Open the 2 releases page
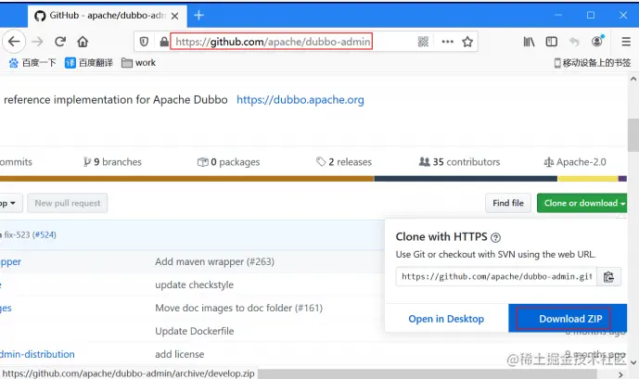The width and height of the screenshot is (639, 379). tap(344, 162)
